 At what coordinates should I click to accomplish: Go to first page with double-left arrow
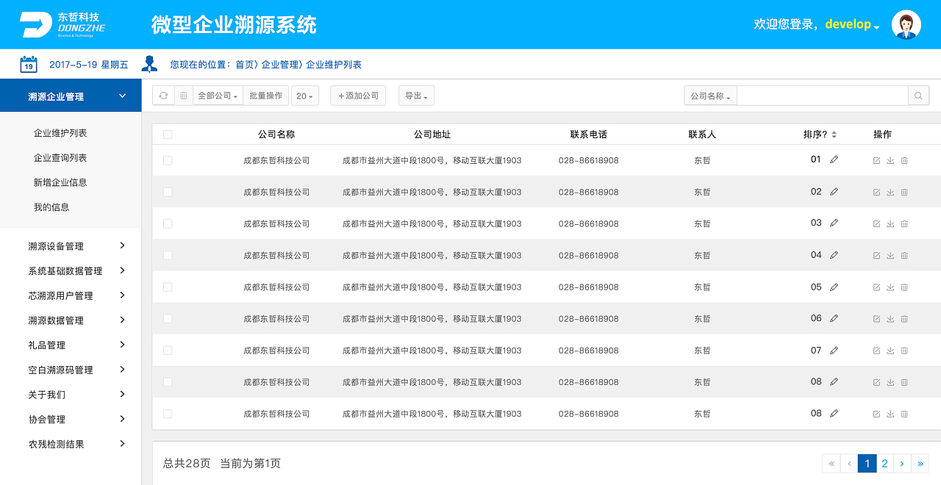click(831, 464)
